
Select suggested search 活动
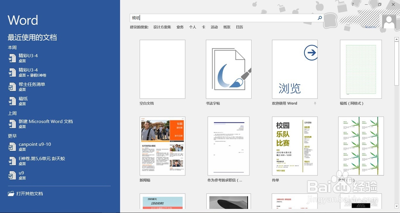click(214, 27)
